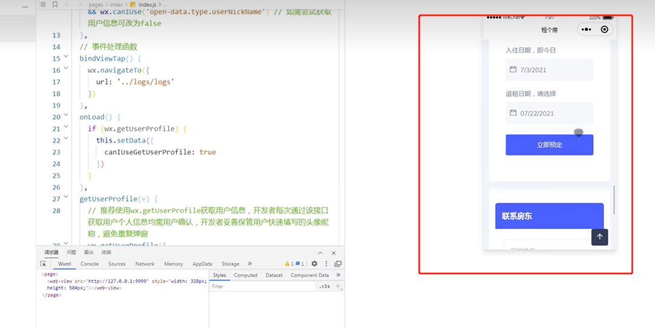
Task: Select the closing </page> tag in Wxml tree
Action: click(x=52, y=295)
